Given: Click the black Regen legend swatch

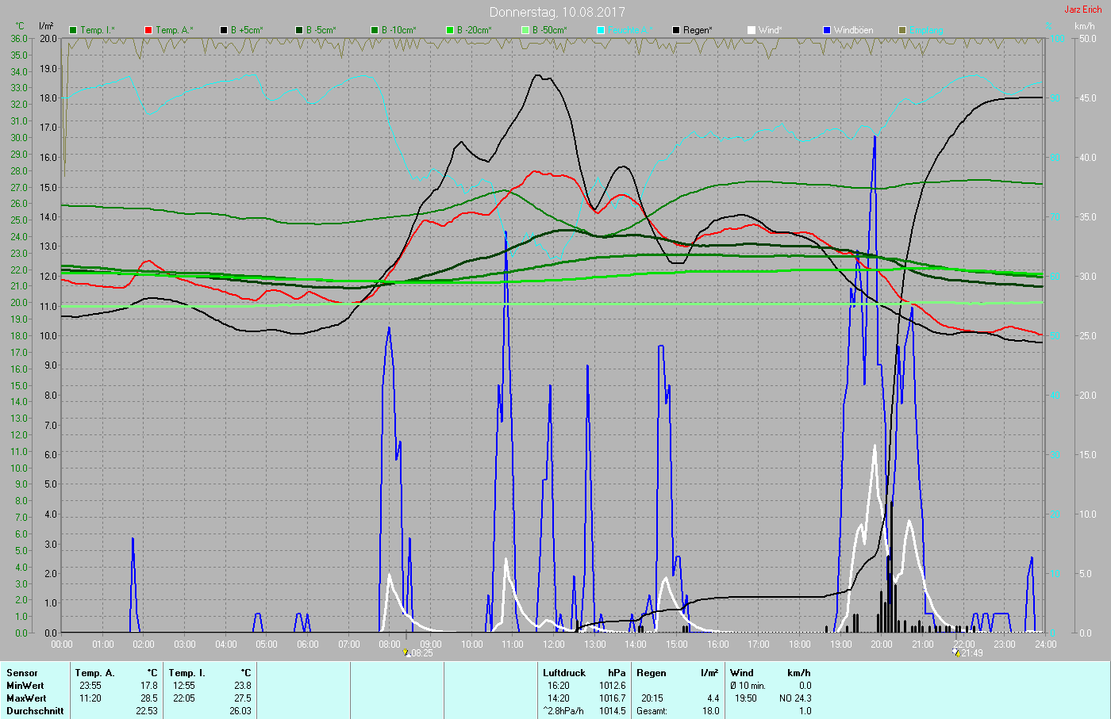Looking at the screenshot, I should click(676, 30).
